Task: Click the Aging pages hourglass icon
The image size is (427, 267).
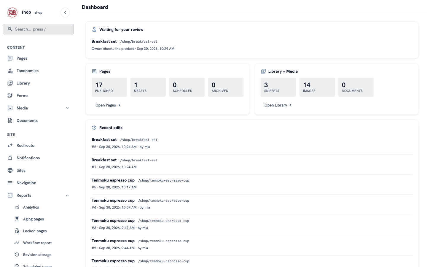Action: click(x=17, y=219)
